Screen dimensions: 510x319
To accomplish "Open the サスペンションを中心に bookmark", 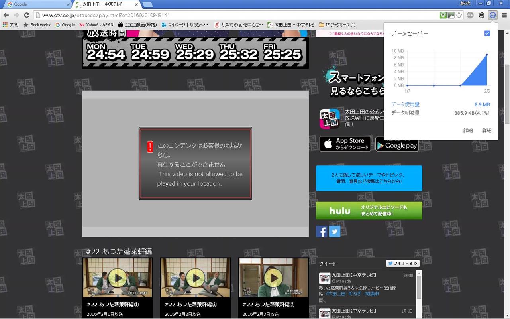I will pyautogui.click(x=239, y=25).
